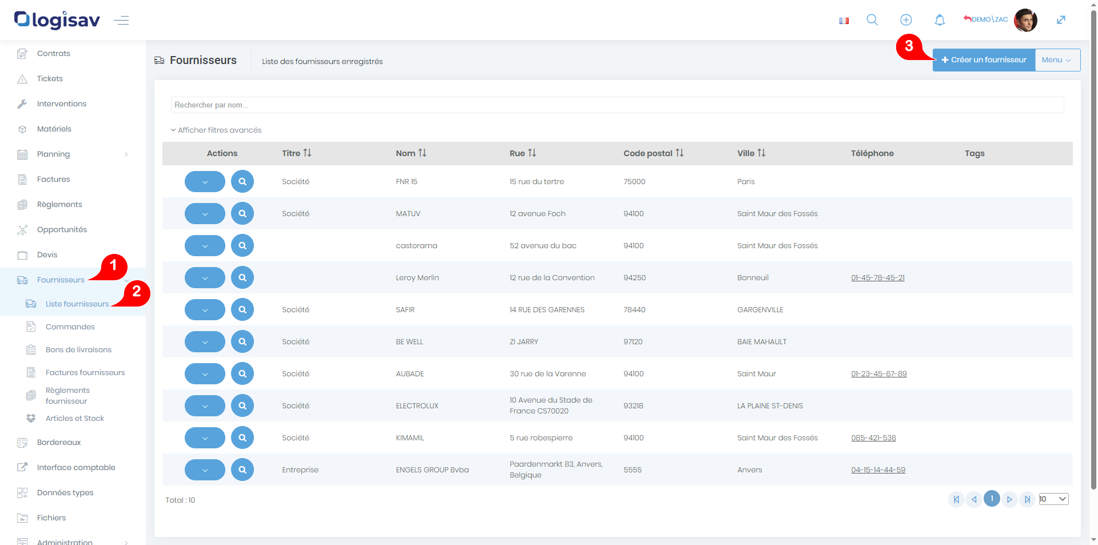The width and height of the screenshot is (1098, 545).
Task: Open the Menu dropdown button
Action: (x=1057, y=60)
